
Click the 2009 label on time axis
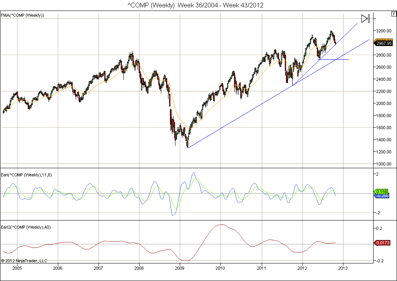coord(180,268)
